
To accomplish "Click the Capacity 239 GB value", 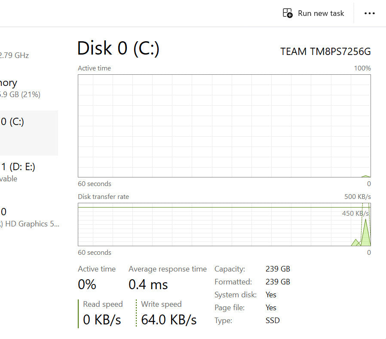I will [x=278, y=269].
